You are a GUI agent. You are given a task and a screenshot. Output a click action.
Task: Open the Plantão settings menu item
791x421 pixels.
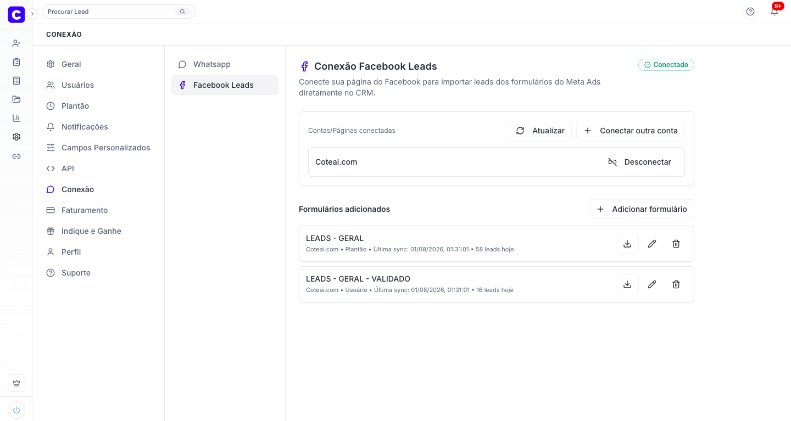99,106
